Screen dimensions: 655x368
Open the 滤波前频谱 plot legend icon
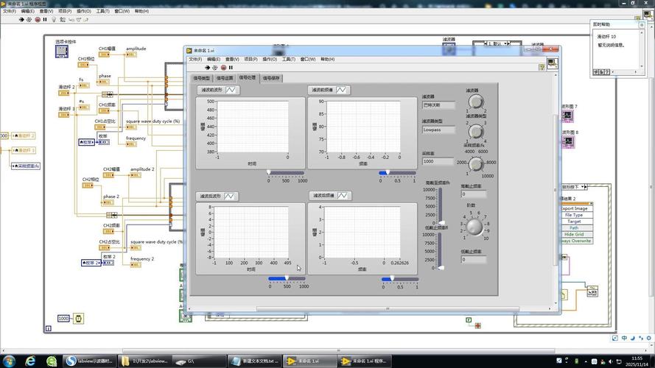coord(341,90)
